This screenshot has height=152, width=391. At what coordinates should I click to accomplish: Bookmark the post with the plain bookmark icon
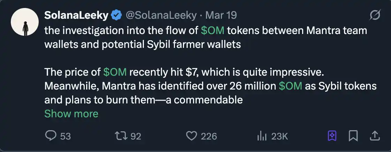(x=353, y=136)
